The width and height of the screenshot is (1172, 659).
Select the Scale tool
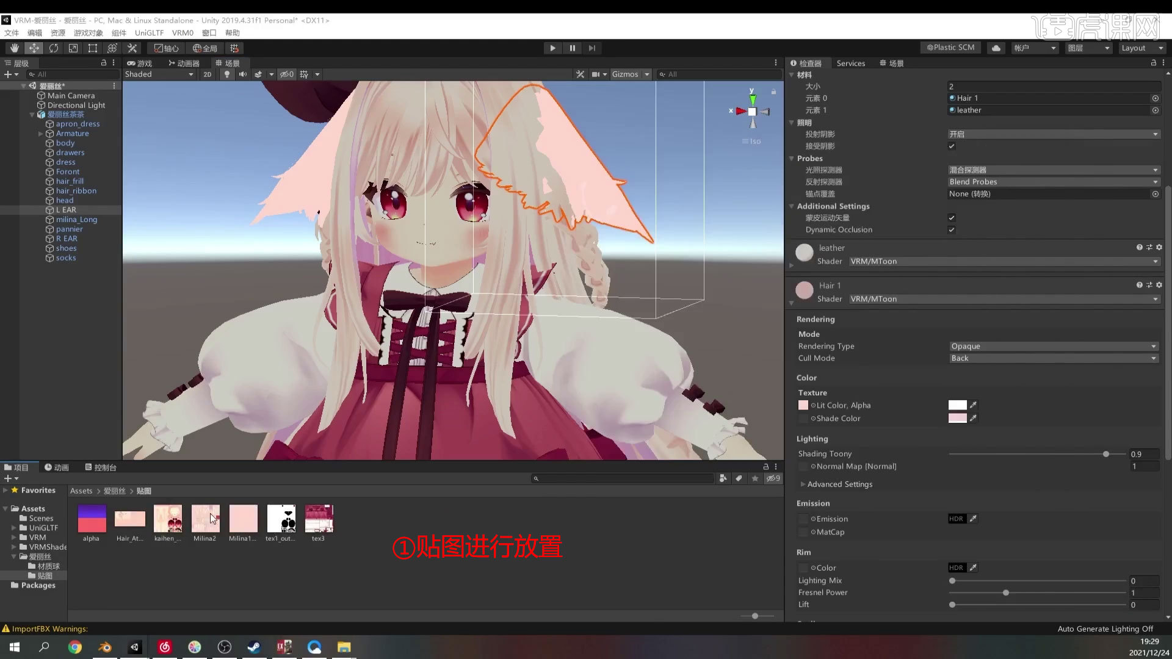pyautogui.click(x=73, y=48)
